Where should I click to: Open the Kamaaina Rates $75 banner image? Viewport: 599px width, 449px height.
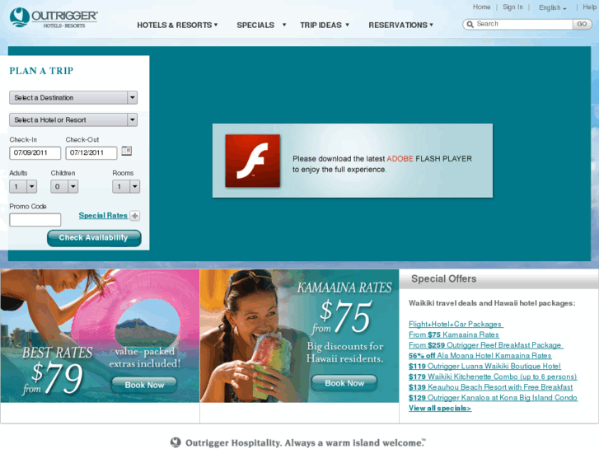[x=300, y=336]
